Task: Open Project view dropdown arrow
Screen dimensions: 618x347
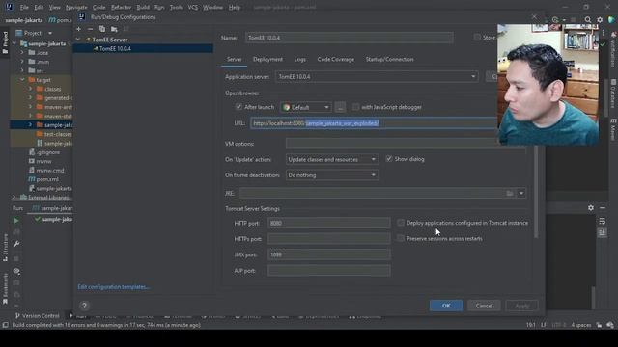Action: (50, 33)
